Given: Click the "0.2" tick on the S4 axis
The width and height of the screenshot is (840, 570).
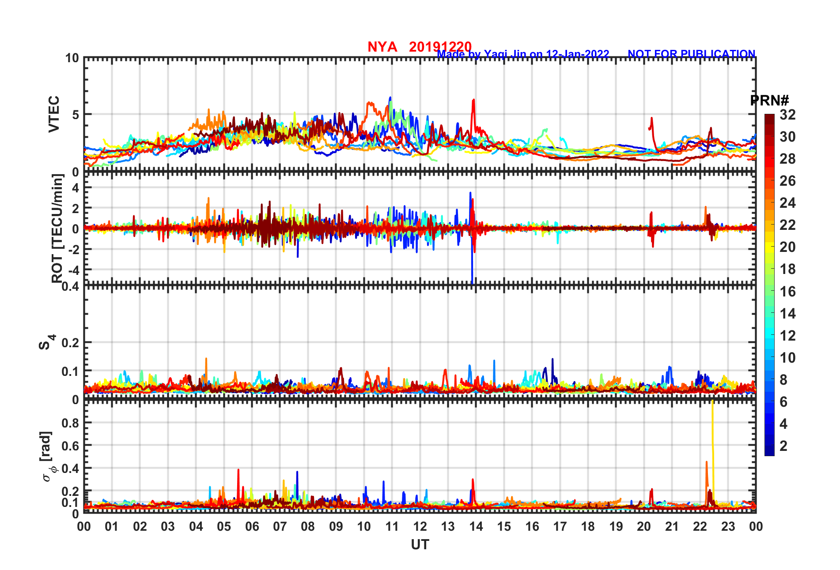Looking at the screenshot, I should pyautogui.click(x=71, y=343).
